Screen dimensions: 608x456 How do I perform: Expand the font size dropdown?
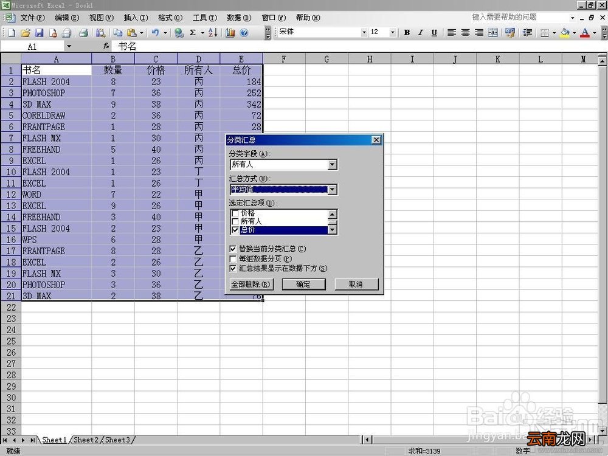click(392, 33)
